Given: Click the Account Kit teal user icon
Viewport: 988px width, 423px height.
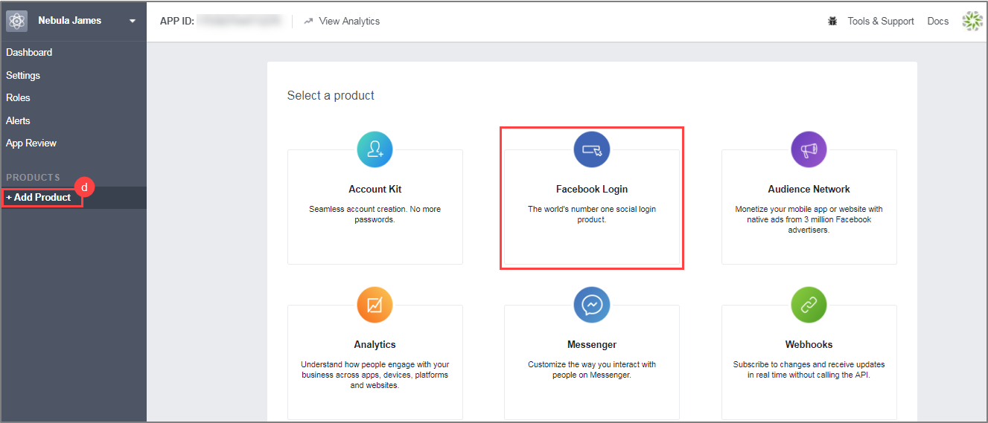Looking at the screenshot, I should pyautogui.click(x=375, y=150).
